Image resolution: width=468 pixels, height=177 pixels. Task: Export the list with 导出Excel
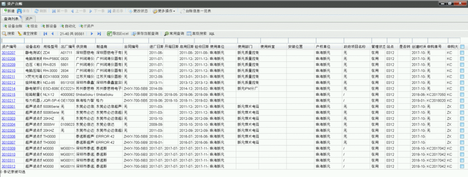pyautogui.click(x=117, y=34)
